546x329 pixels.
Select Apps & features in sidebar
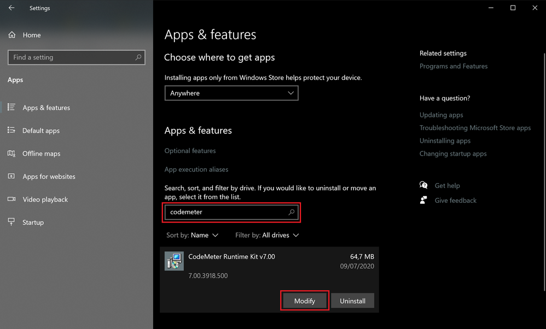pos(46,108)
